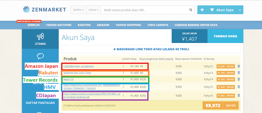Open Japanese Pop, Lock / Pops link
Screen dimensions: 262x113
tap(77, 73)
